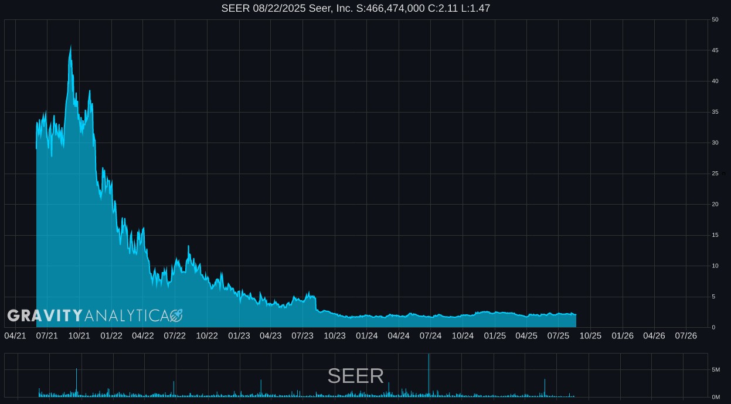The image size is (731, 404).
Task: Pick the 01/24 x-axis label
Action: click(367, 335)
